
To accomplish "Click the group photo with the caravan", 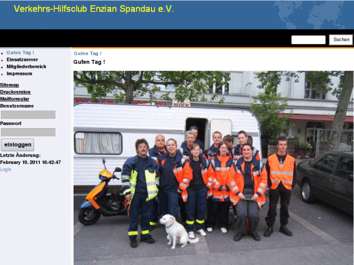I will [213, 168].
